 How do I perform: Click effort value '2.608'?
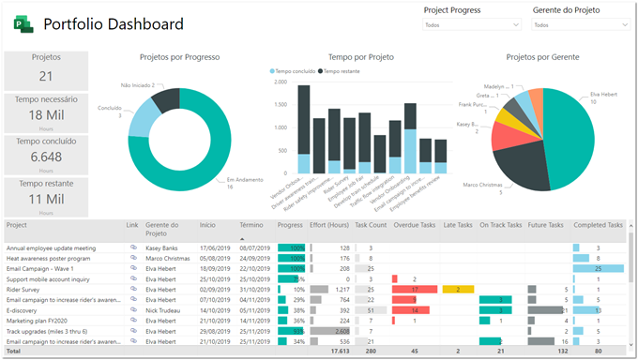click(x=342, y=332)
